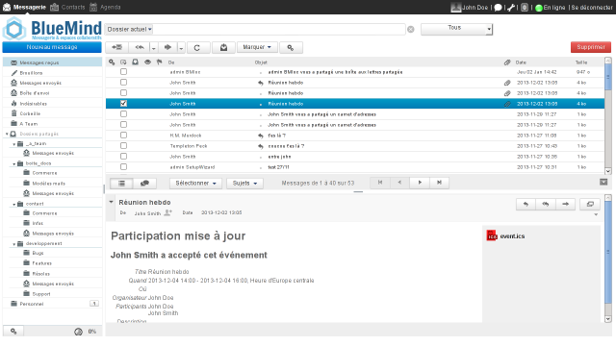The height and width of the screenshot is (346, 616).
Task: Forward using the preview pane arrow icon
Action: tap(565, 204)
